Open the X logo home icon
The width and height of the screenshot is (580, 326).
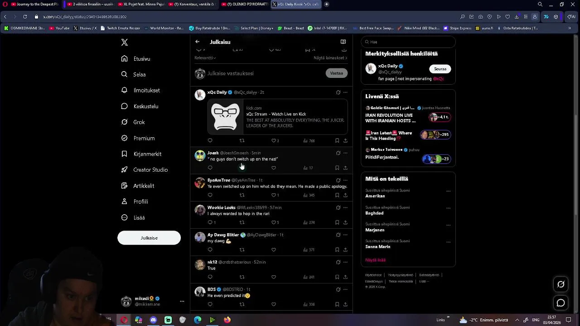[x=125, y=43]
